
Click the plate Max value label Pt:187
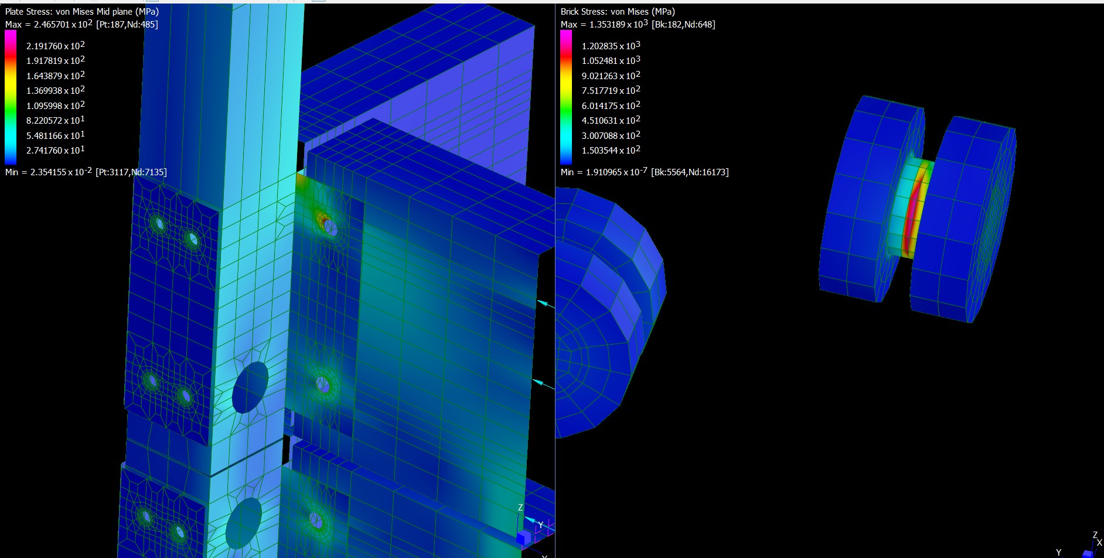tap(81, 24)
